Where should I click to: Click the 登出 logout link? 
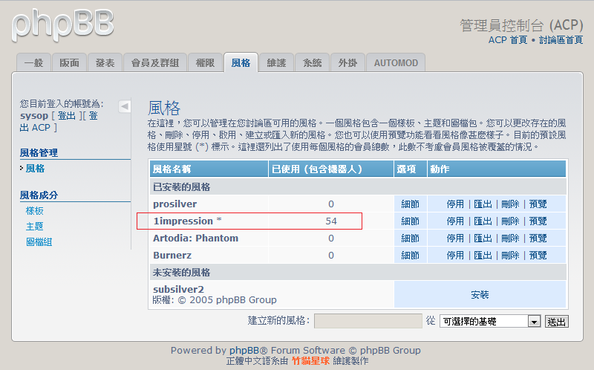click(x=66, y=116)
